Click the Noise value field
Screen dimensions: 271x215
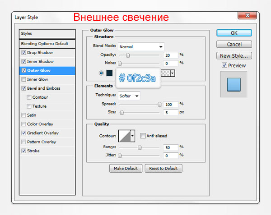[x=171, y=63]
